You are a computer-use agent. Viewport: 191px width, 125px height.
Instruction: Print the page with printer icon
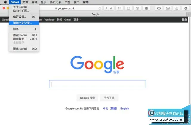point(159,8)
